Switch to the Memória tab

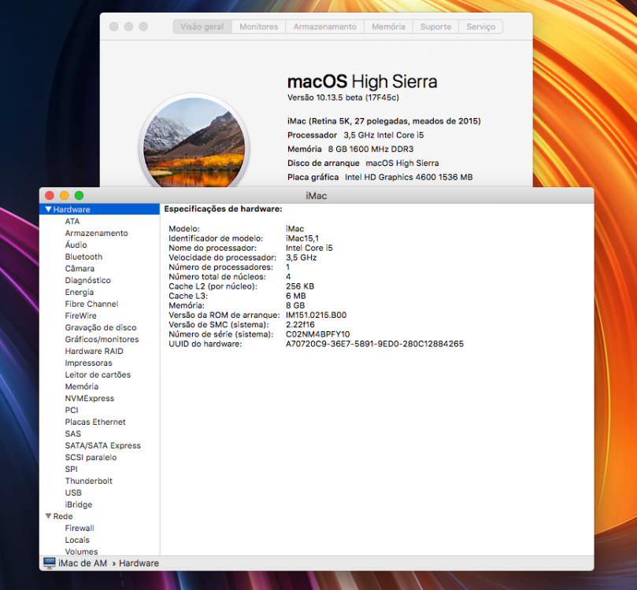tap(388, 27)
